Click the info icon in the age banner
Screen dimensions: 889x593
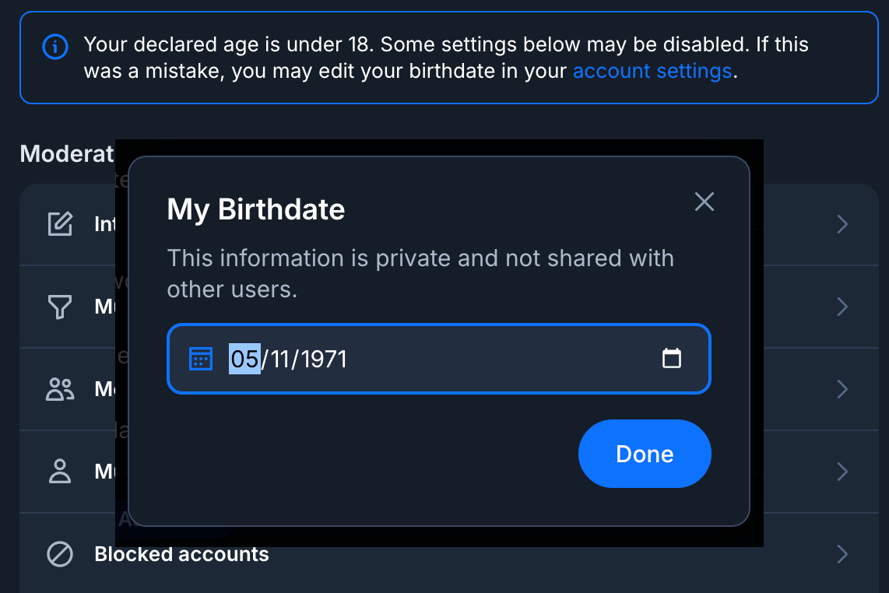point(54,46)
